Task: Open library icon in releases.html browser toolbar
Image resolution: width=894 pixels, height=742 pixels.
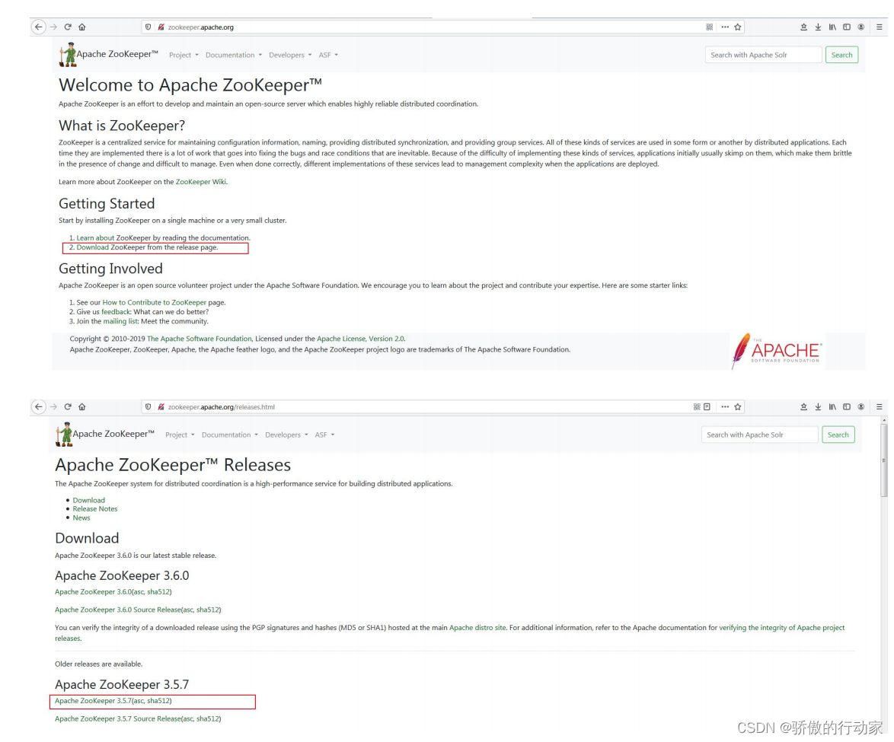Action: click(832, 407)
